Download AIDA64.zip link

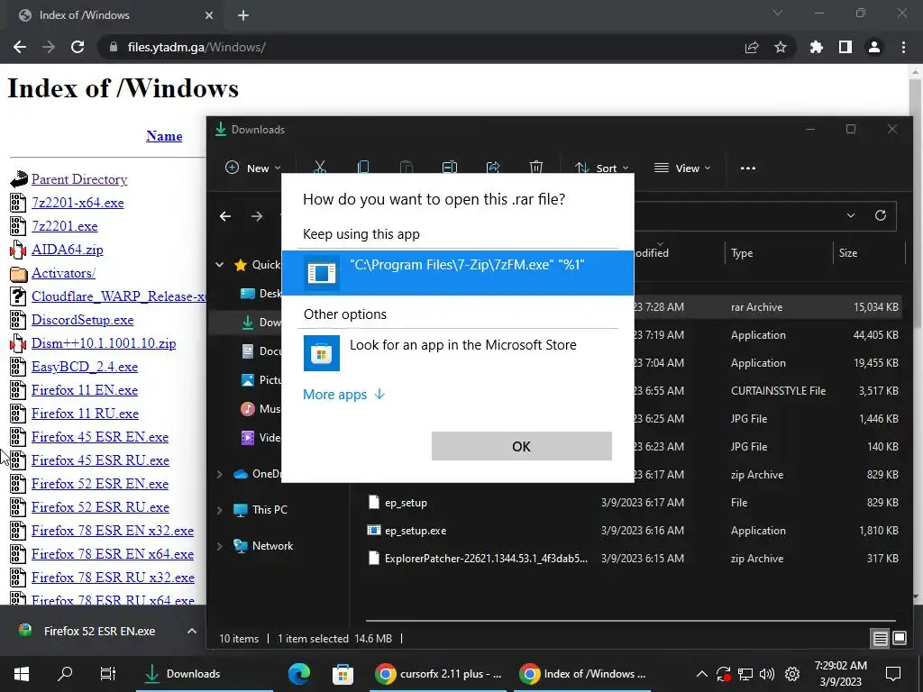(67, 250)
